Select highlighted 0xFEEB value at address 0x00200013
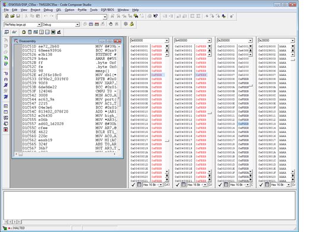 click(244, 123)
